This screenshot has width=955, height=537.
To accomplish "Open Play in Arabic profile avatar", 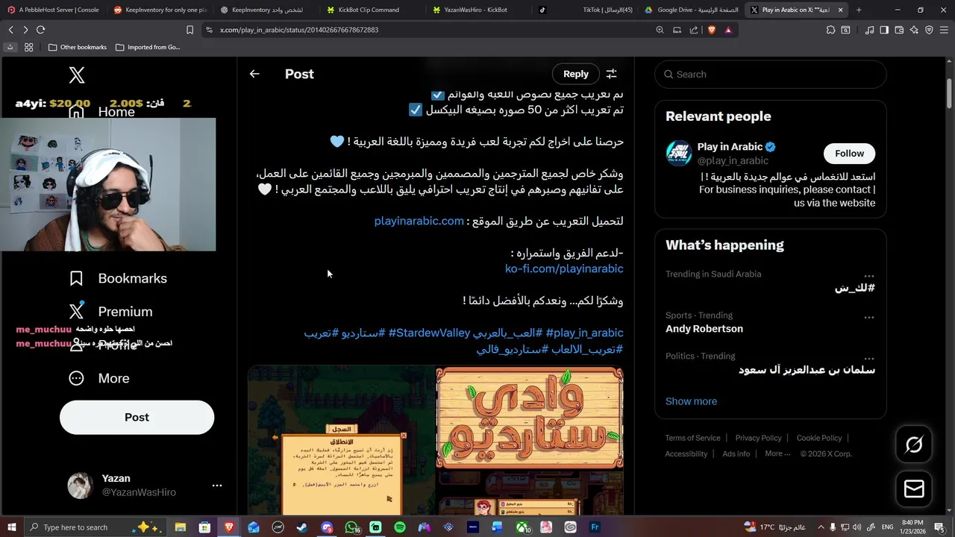I will point(679,153).
